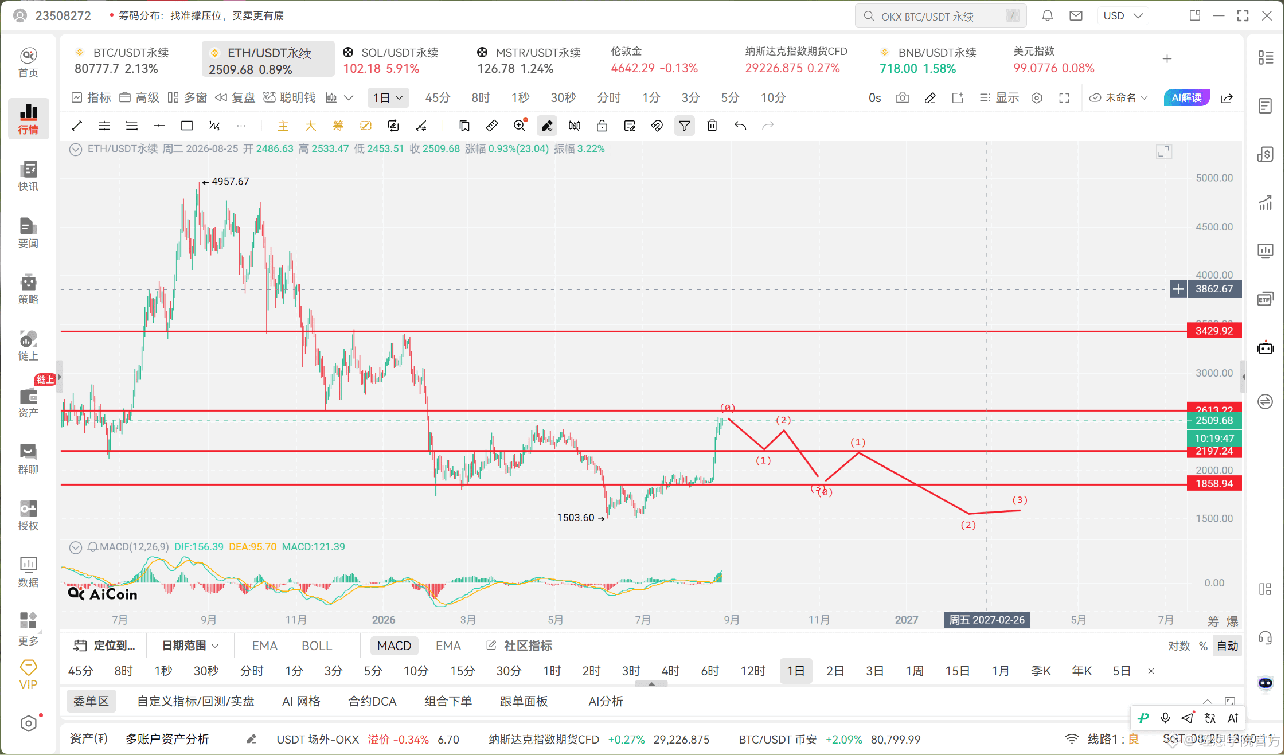
Task: Click the ruler measure tool
Action: pos(492,126)
